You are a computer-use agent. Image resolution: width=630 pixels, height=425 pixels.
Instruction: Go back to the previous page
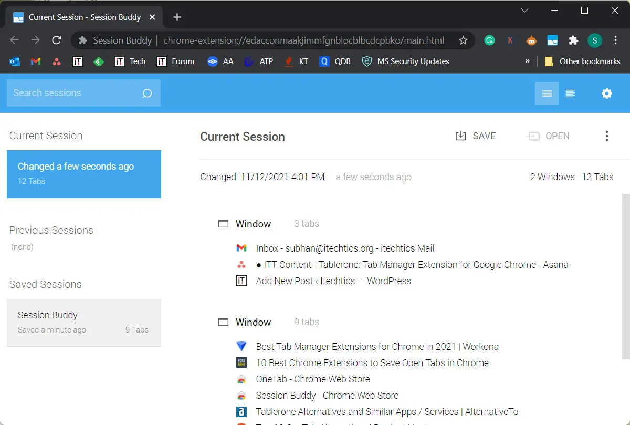click(x=15, y=40)
